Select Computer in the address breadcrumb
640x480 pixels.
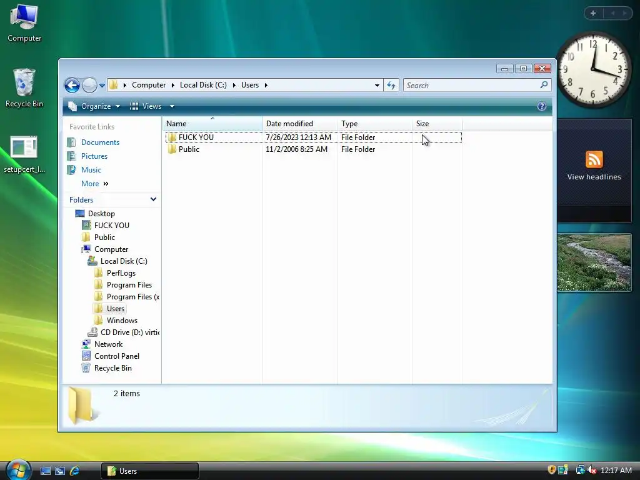149,85
